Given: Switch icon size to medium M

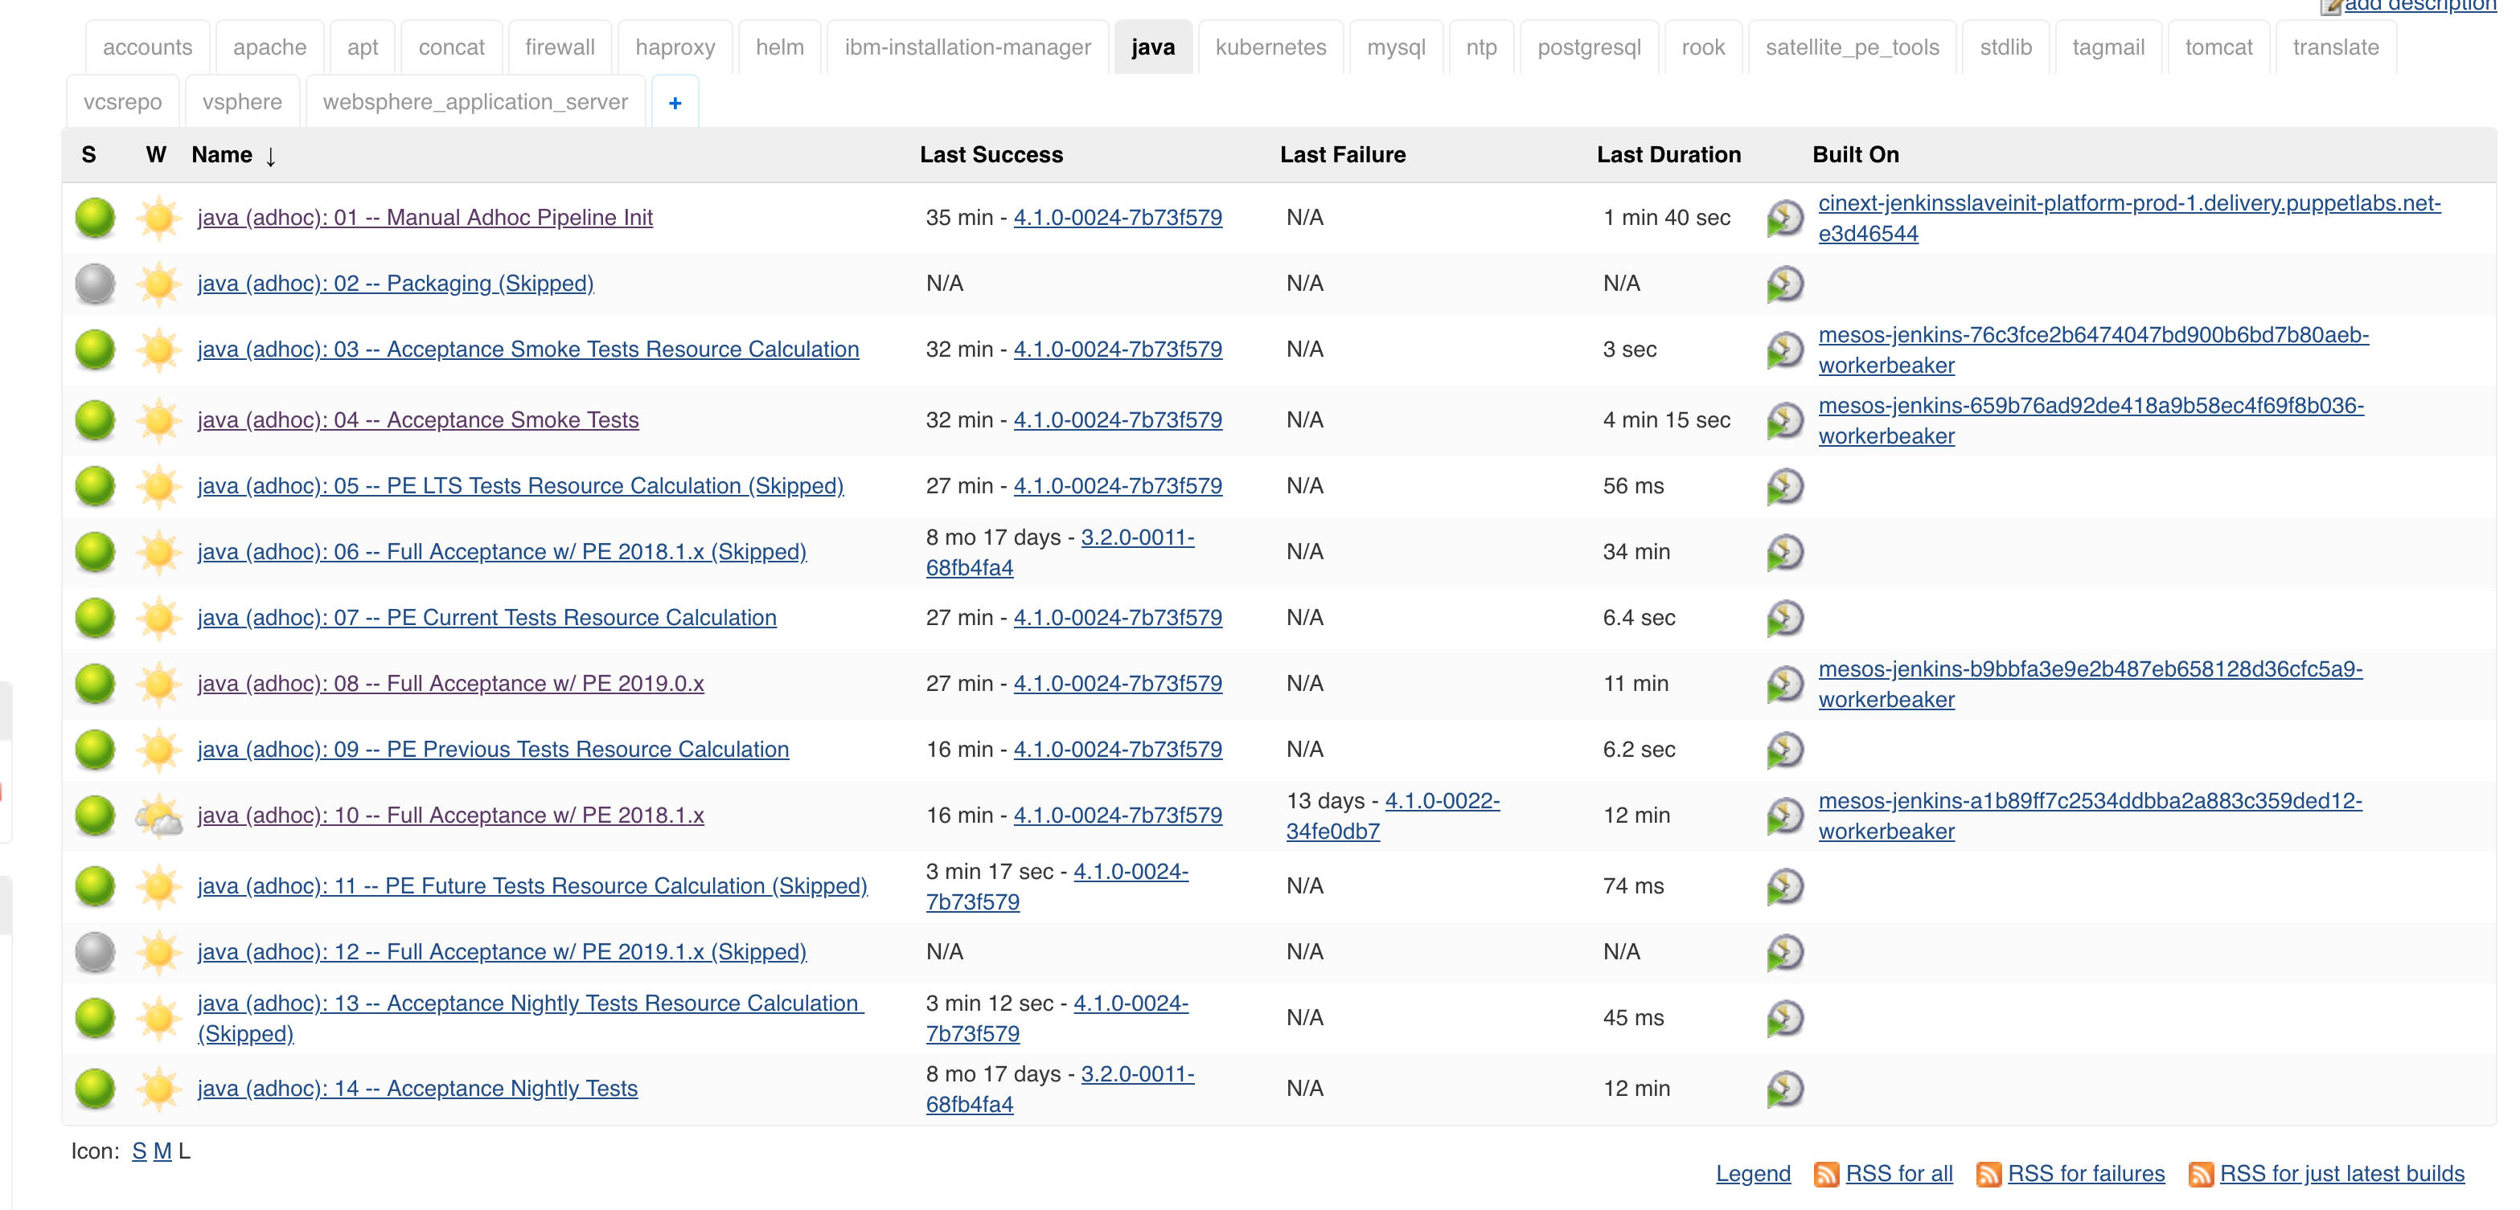Looking at the screenshot, I should coord(162,1151).
